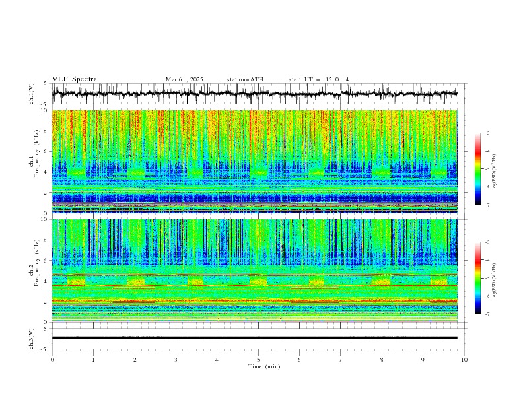This screenshot has width=523, height=404.
Task: Click the "5" tick on ch.1(V) axis
Action: (x=46, y=84)
